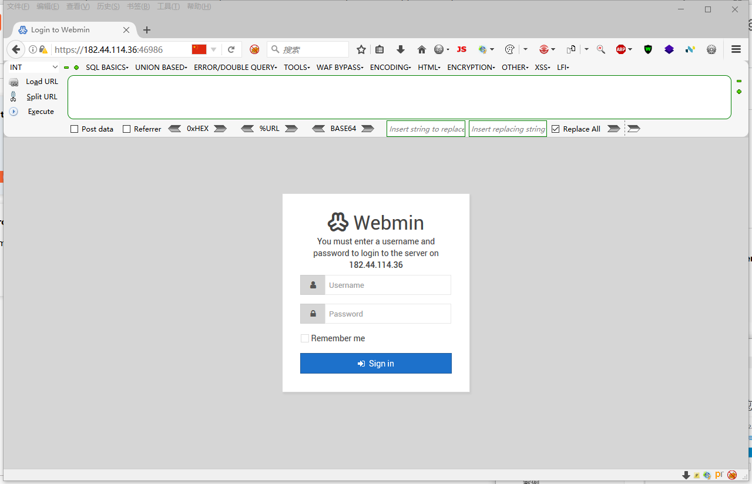
Task: Open the XSS dropdown menu
Action: click(543, 68)
